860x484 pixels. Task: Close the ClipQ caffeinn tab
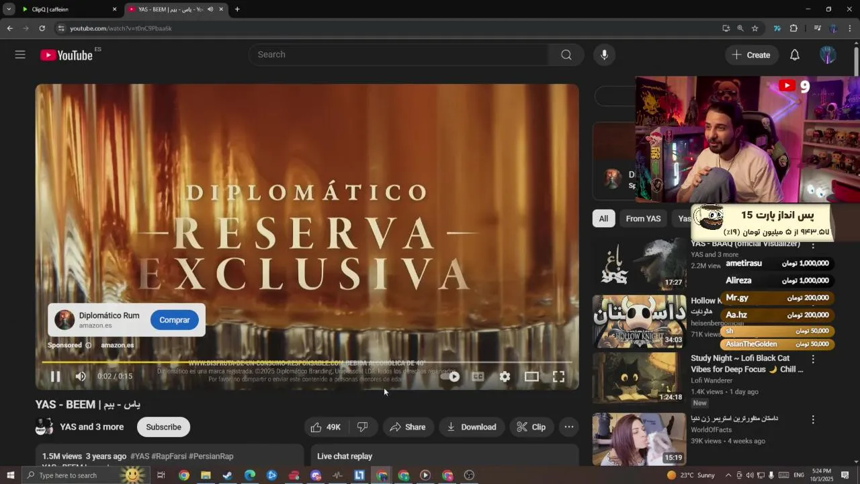point(114,9)
